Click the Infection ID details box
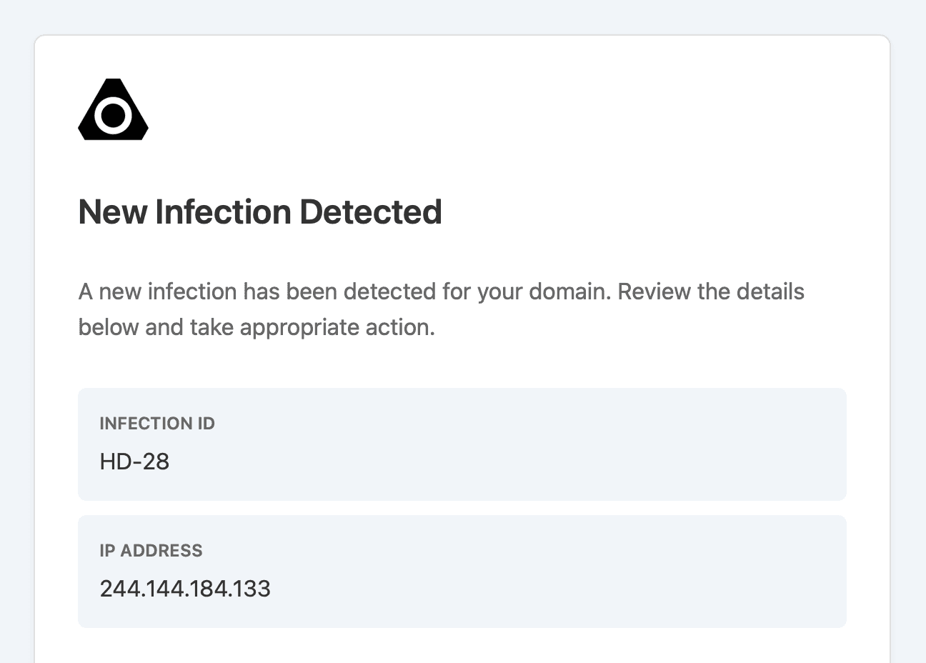Viewport: 926px width, 663px height. 462,444
